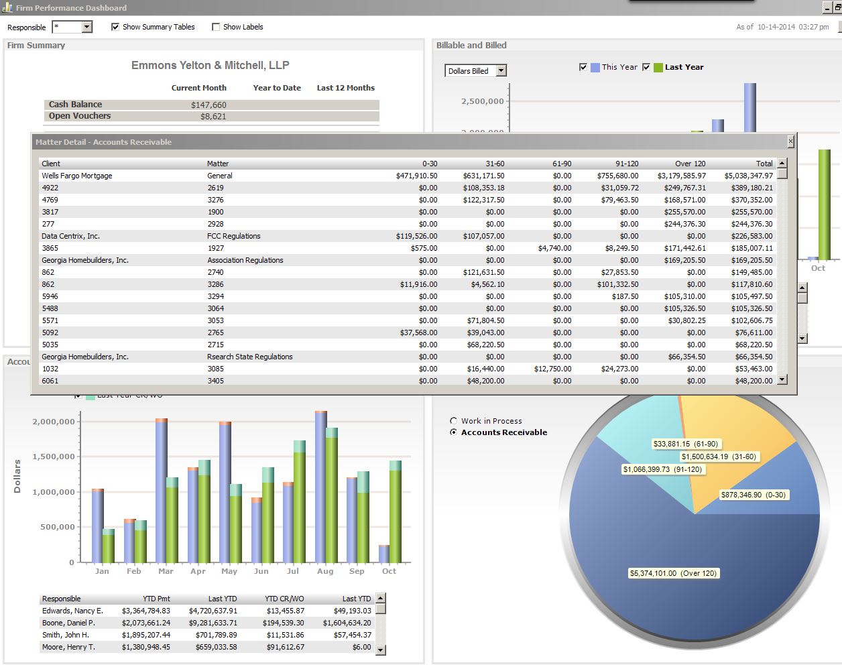Click the Year to Date column heading
Viewport: 842px width, 665px height.
click(x=277, y=88)
